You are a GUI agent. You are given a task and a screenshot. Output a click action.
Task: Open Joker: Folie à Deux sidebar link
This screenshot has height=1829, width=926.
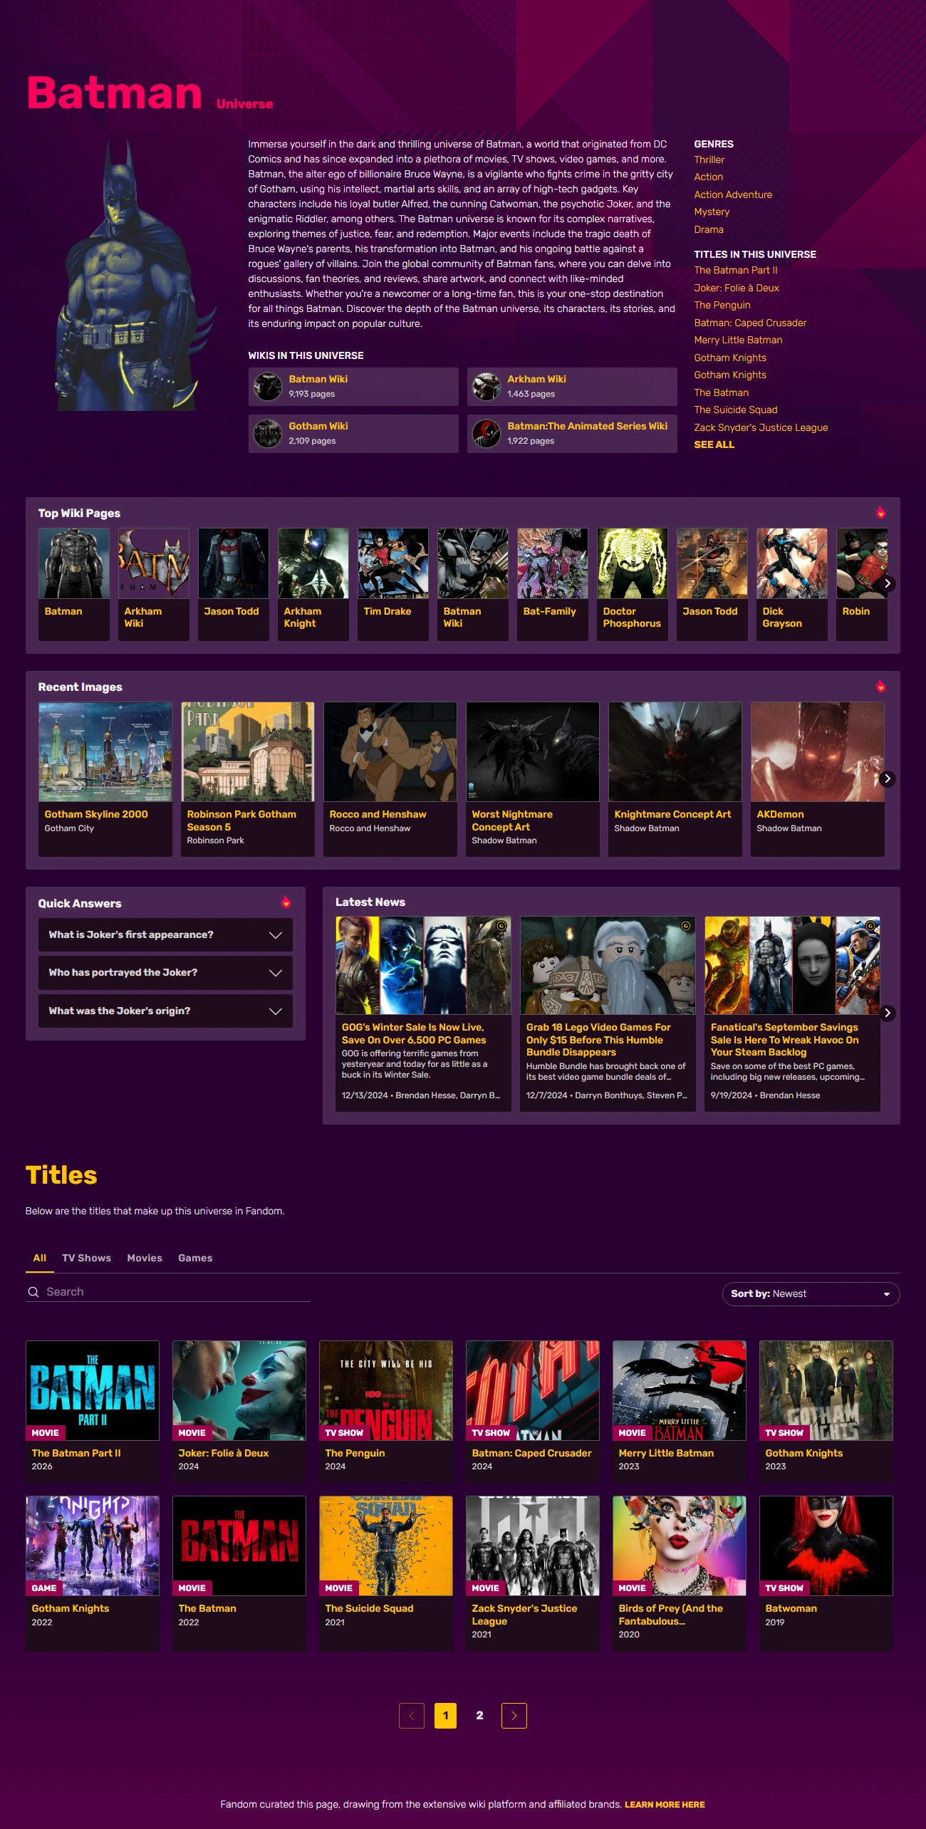(x=737, y=288)
